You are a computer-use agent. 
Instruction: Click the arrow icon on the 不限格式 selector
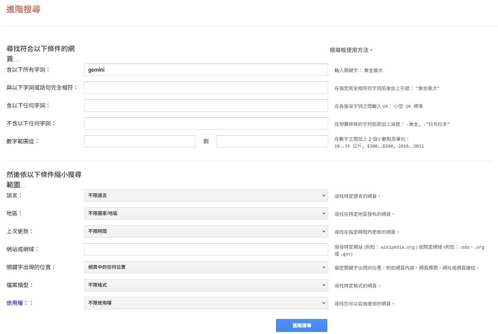click(322, 285)
